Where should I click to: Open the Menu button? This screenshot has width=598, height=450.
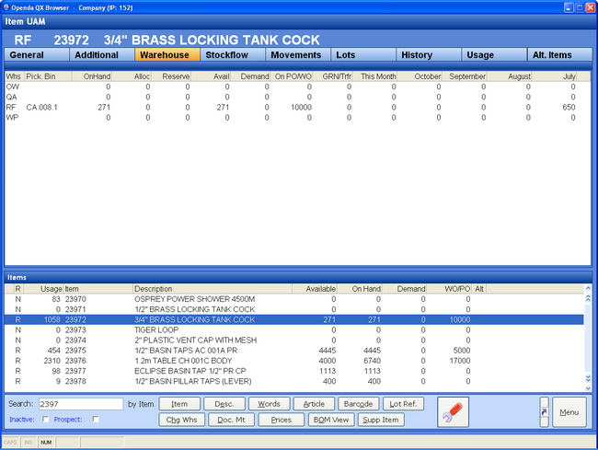pos(569,412)
